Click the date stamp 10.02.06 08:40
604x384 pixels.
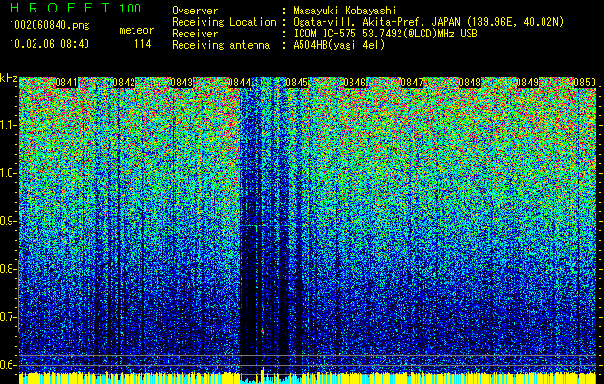[x=49, y=44]
